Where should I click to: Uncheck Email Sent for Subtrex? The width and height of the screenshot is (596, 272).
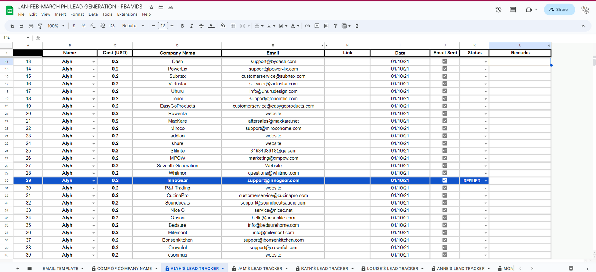click(x=445, y=76)
